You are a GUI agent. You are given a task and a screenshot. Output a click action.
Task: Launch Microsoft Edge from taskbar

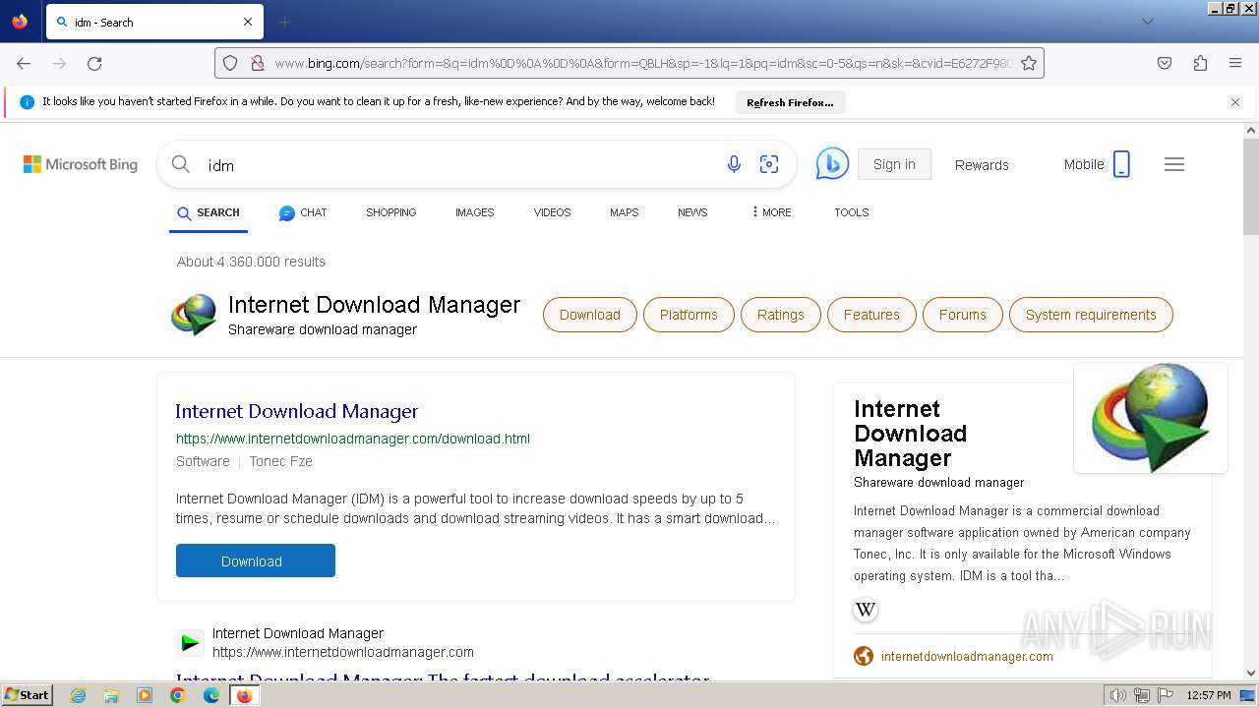tap(211, 695)
